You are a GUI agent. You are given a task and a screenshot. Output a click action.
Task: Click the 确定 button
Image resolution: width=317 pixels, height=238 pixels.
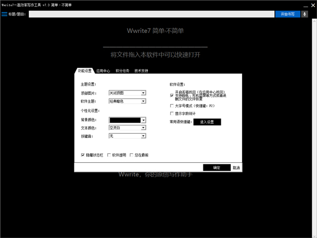click(217, 168)
